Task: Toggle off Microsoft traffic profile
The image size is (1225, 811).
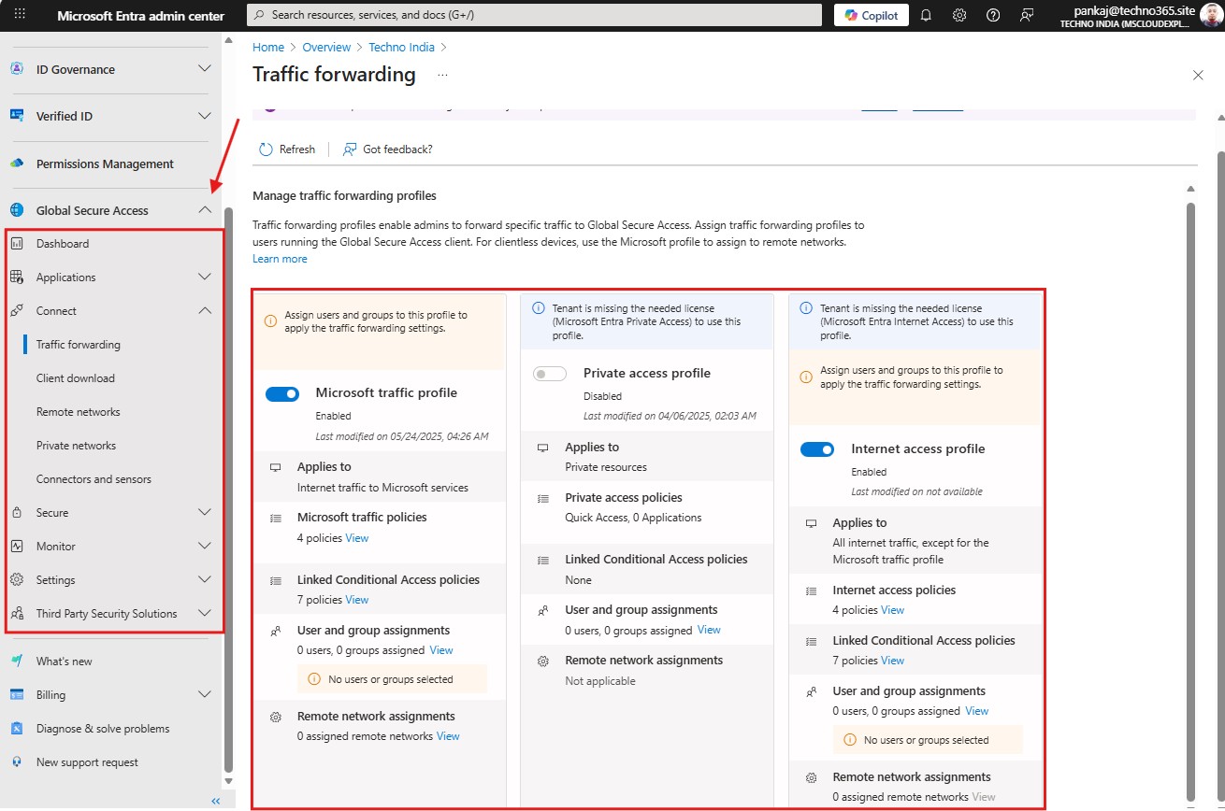Action: coord(282,394)
